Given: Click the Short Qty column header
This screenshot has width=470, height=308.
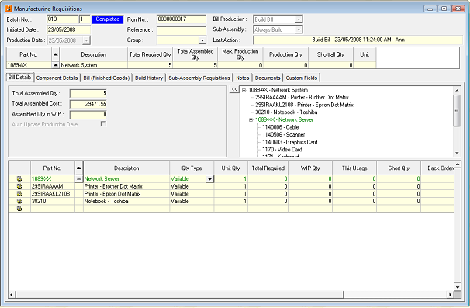Looking at the screenshot, I should pos(399,168).
